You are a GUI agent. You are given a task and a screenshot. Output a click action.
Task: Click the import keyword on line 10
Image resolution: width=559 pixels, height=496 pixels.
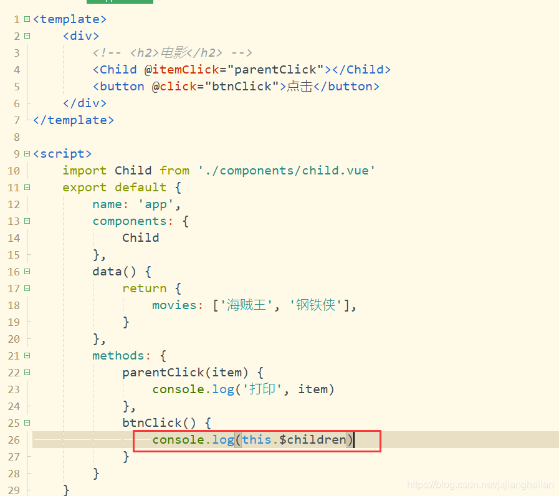point(85,171)
